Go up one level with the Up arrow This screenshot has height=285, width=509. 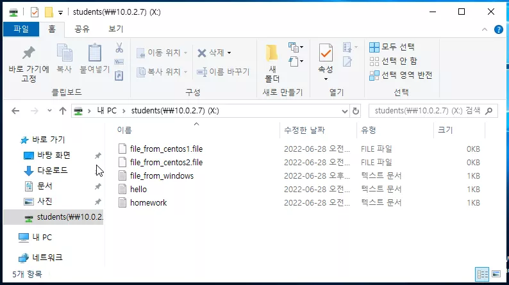[63, 111]
